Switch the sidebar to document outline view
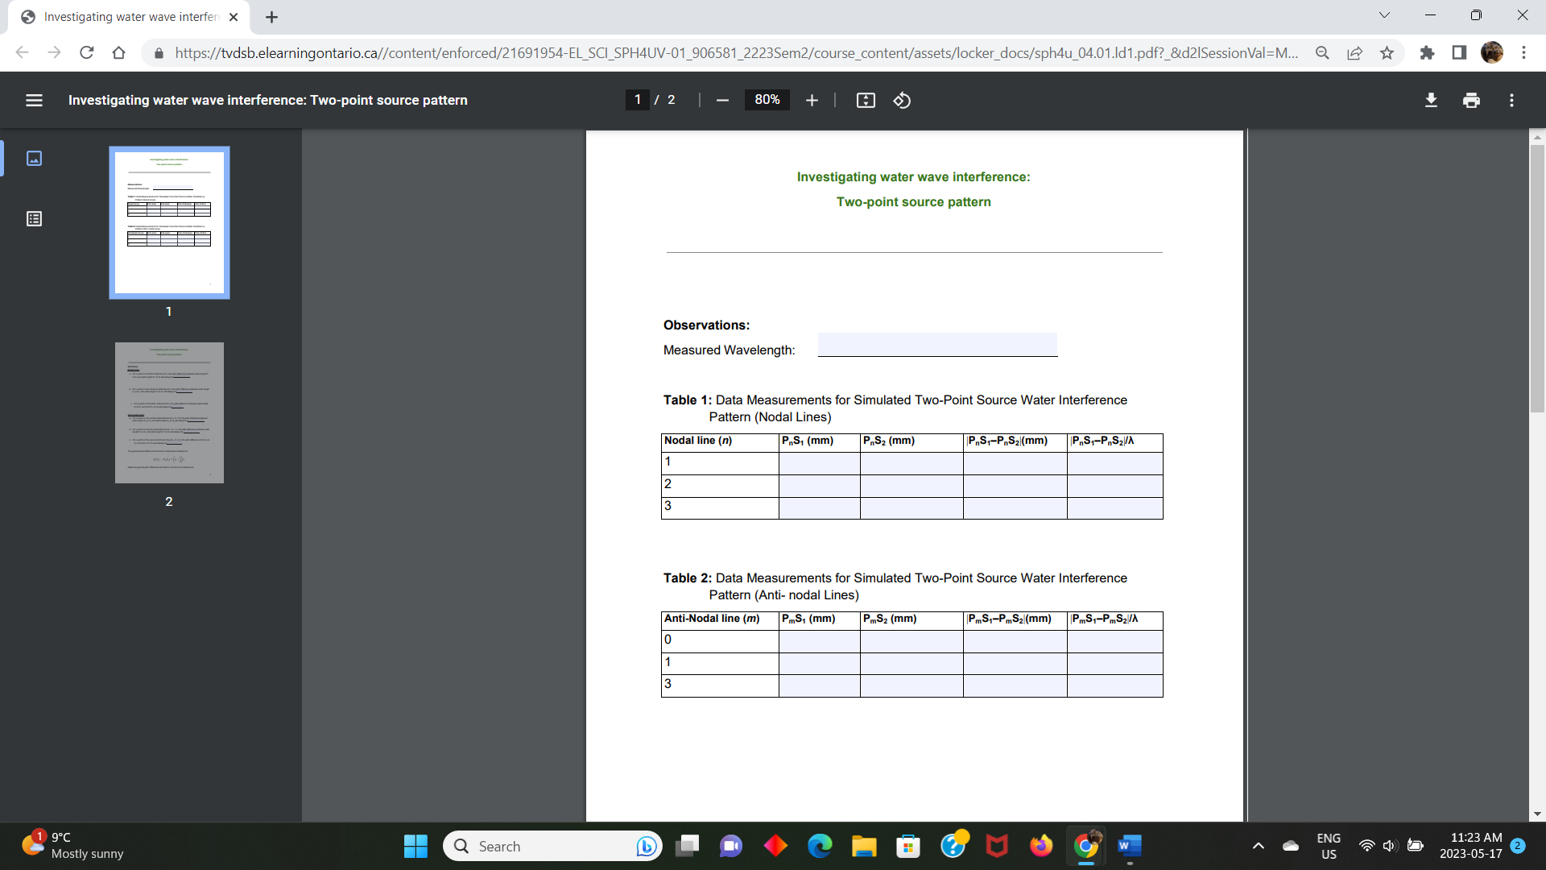Viewport: 1546px width, 870px height. 34,218
